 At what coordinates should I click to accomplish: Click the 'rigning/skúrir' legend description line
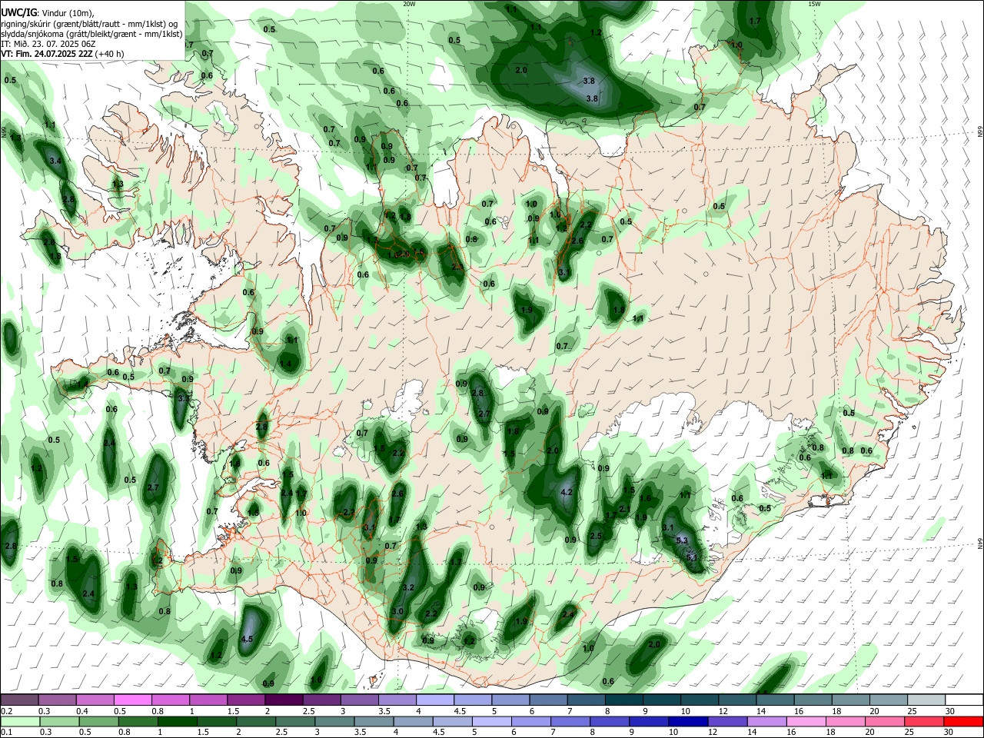point(88,23)
